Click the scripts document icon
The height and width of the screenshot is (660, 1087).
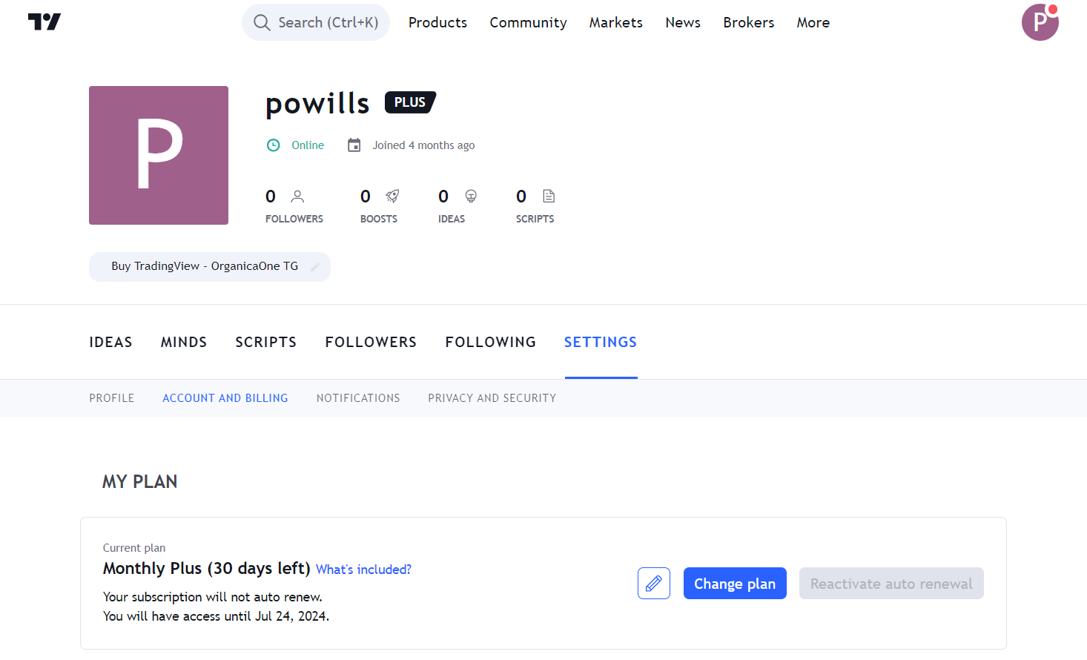point(549,197)
